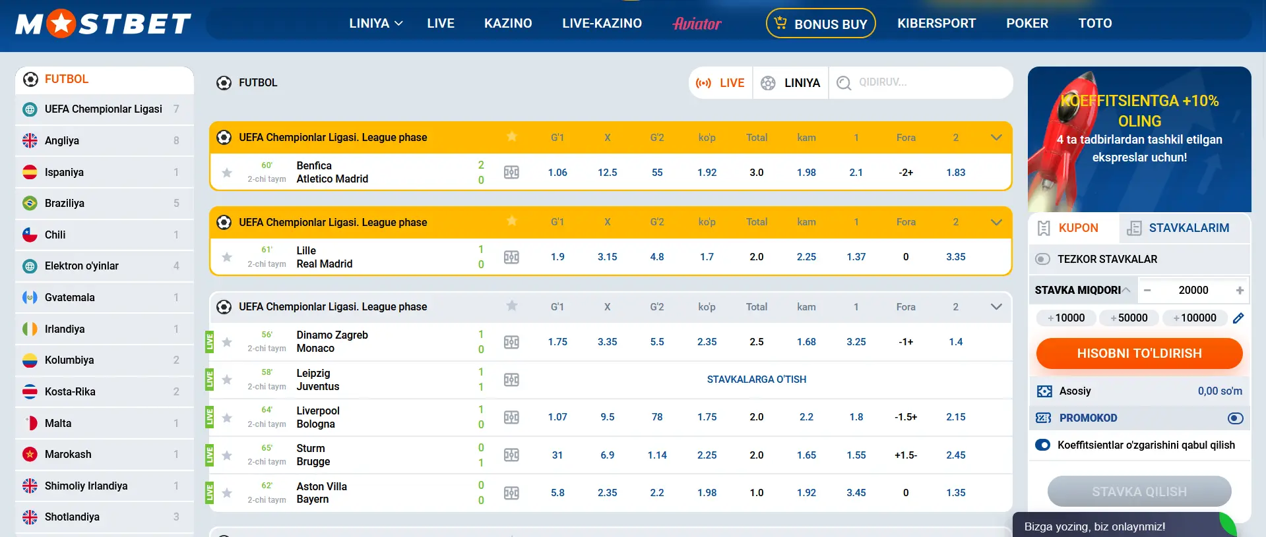Open Ispaniya in sidebar
The width and height of the screenshot is (1266, 537).
(104, 172)
